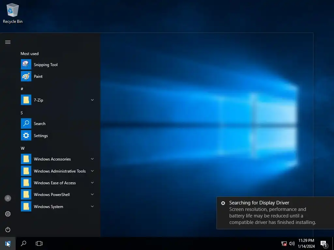Click the Windows Start button
This screenshot has width=334, height=250.
coord(8,243)
